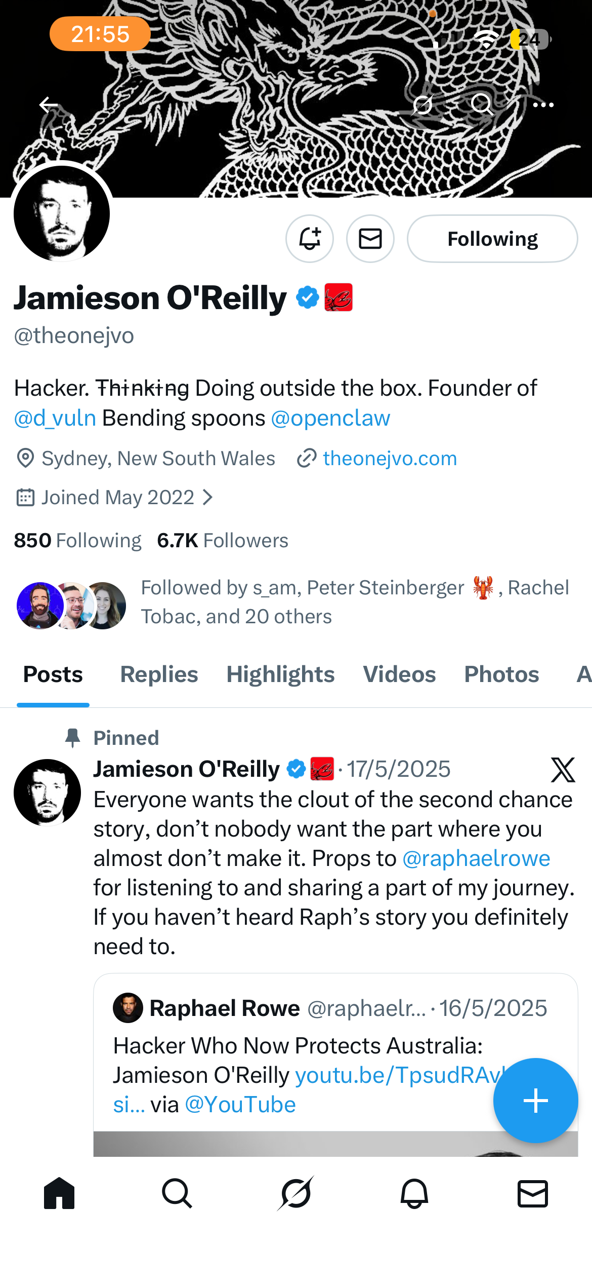The image size is (592, 1283).
Task: Search this profile's posts
Action: tap(482, 105)
